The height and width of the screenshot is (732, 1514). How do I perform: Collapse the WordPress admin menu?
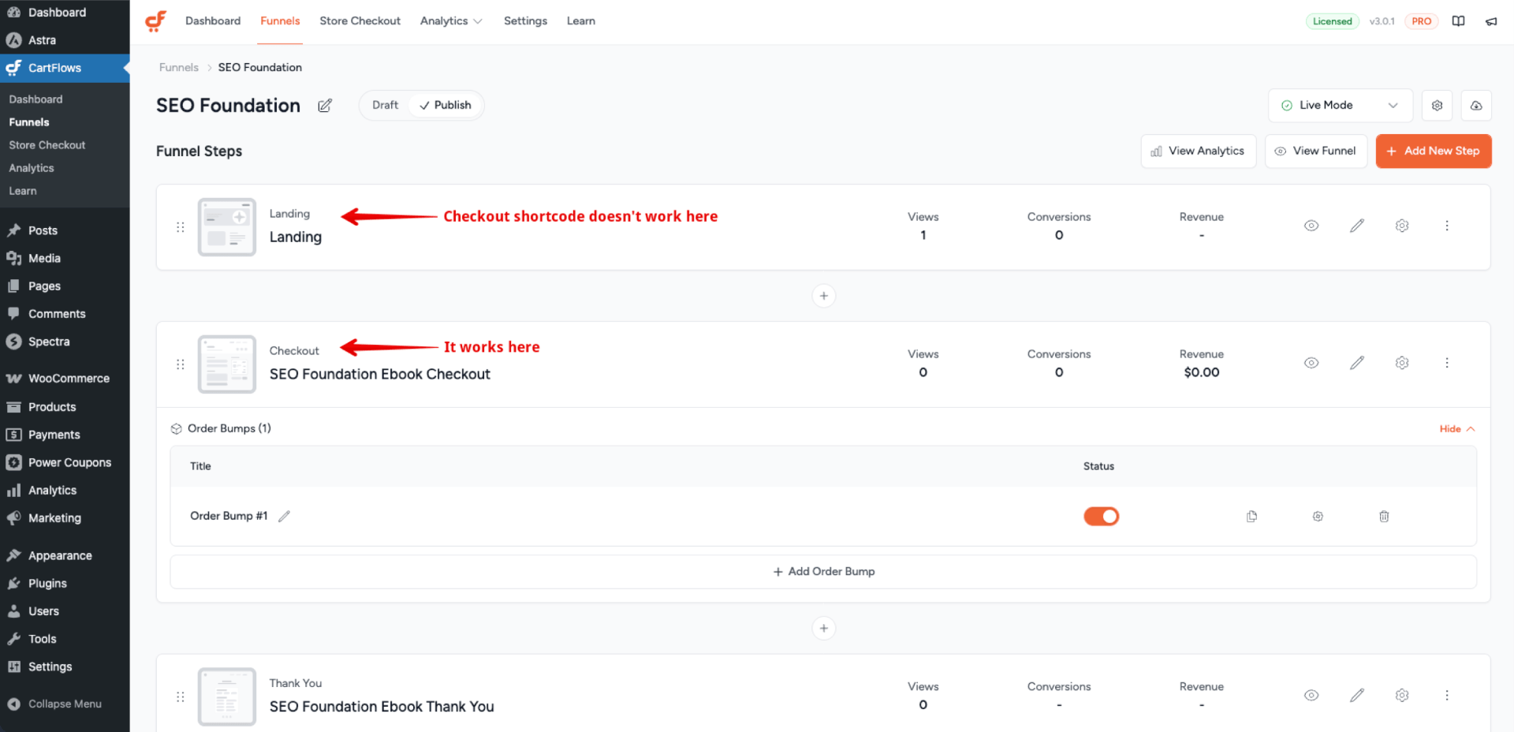[x=65, y=704]
